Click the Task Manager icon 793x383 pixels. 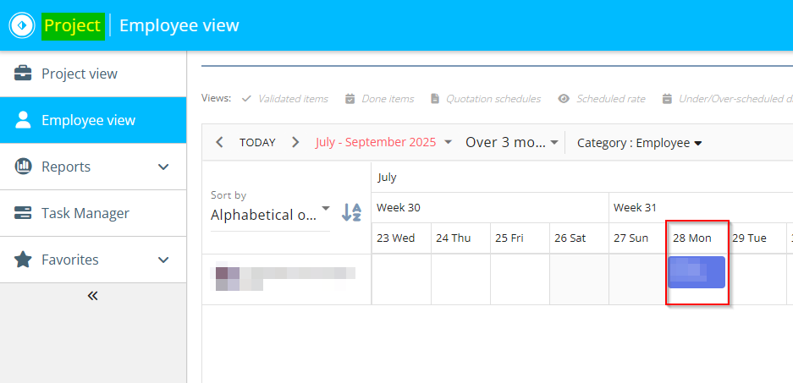click(24, 213)
